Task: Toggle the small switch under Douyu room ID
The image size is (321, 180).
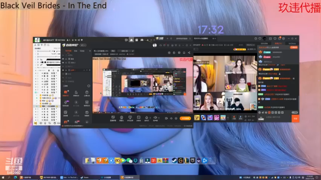Action: (196, 49)
